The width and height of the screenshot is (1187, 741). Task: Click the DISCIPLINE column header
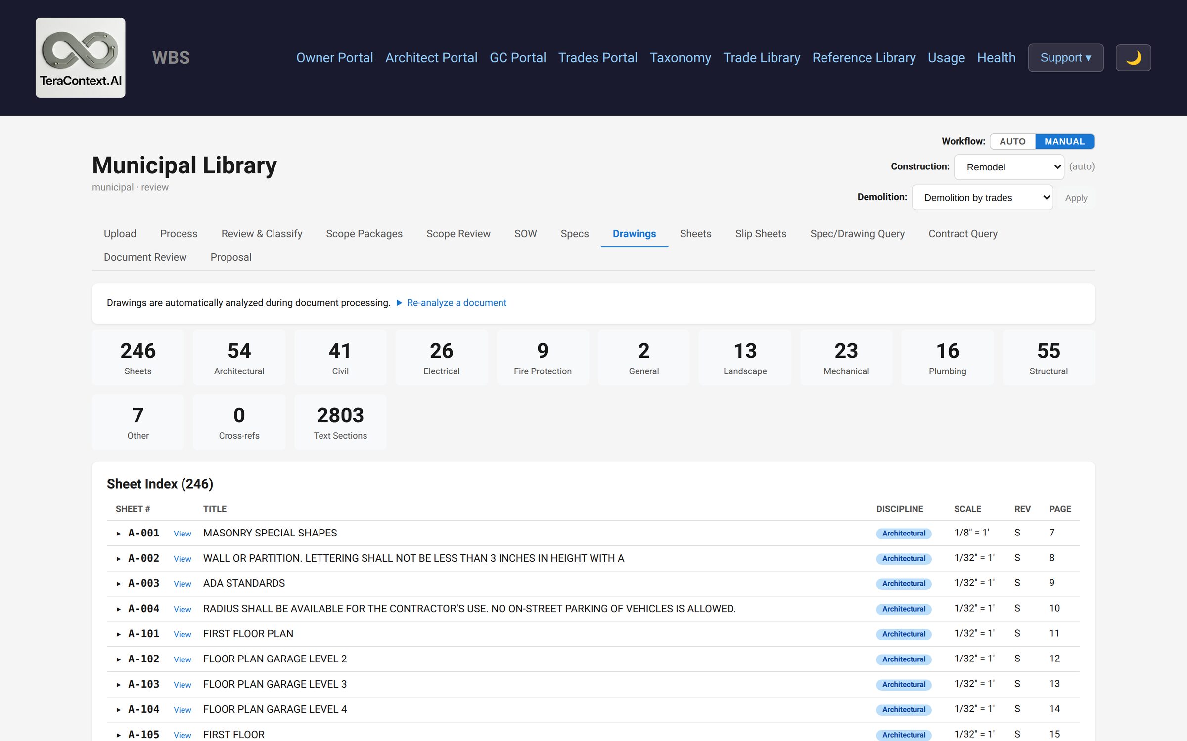pos(900,509)
